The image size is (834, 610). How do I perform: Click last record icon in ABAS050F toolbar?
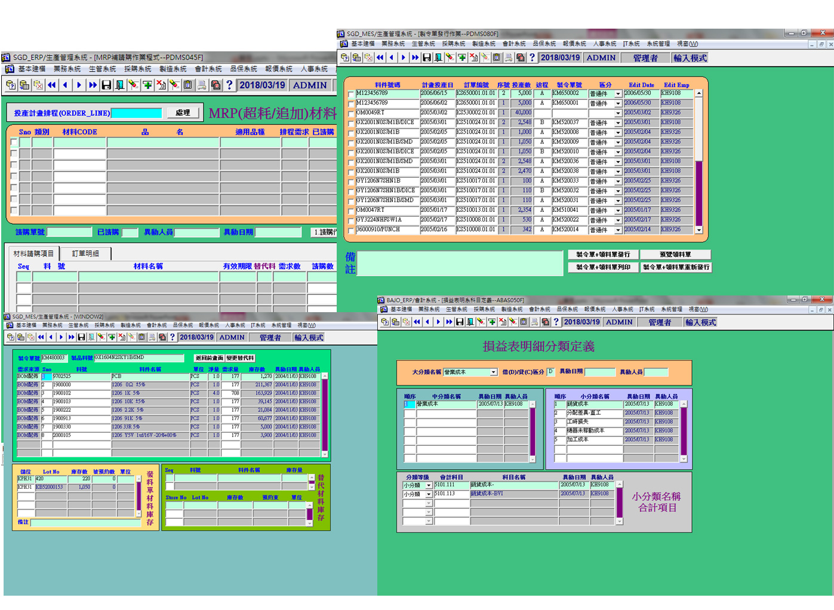point(449,322)
